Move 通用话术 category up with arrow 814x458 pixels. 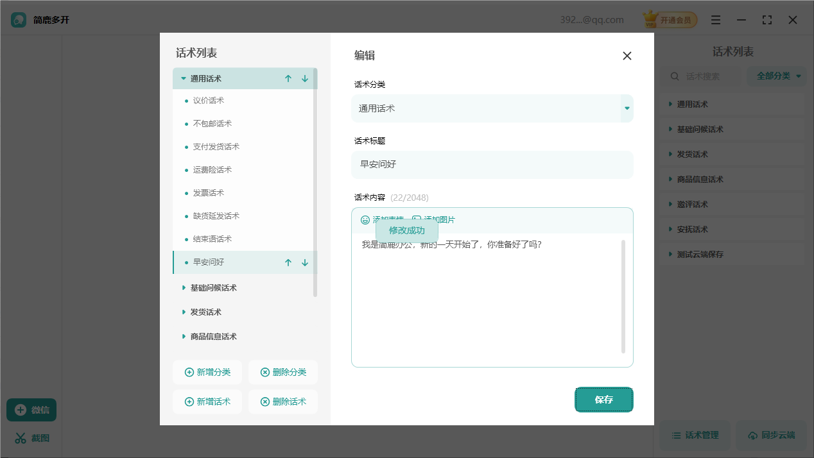(x=288, y=79)
